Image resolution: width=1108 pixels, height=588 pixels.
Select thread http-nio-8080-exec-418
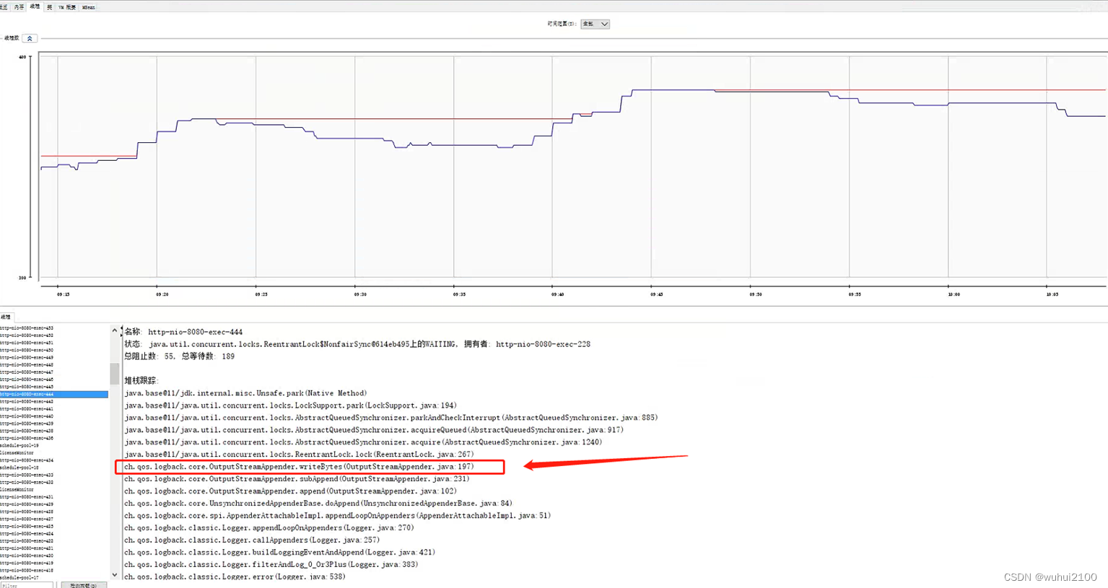27,570
